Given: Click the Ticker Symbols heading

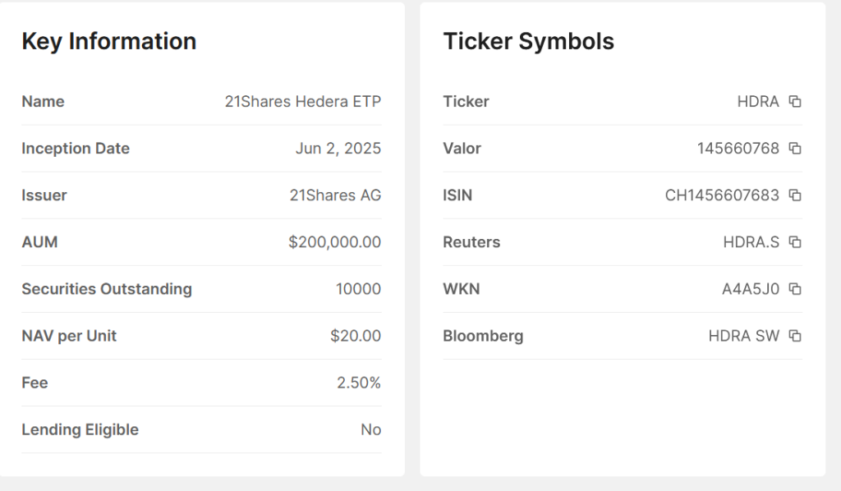Looking at the screenshot, I should 528,41.
